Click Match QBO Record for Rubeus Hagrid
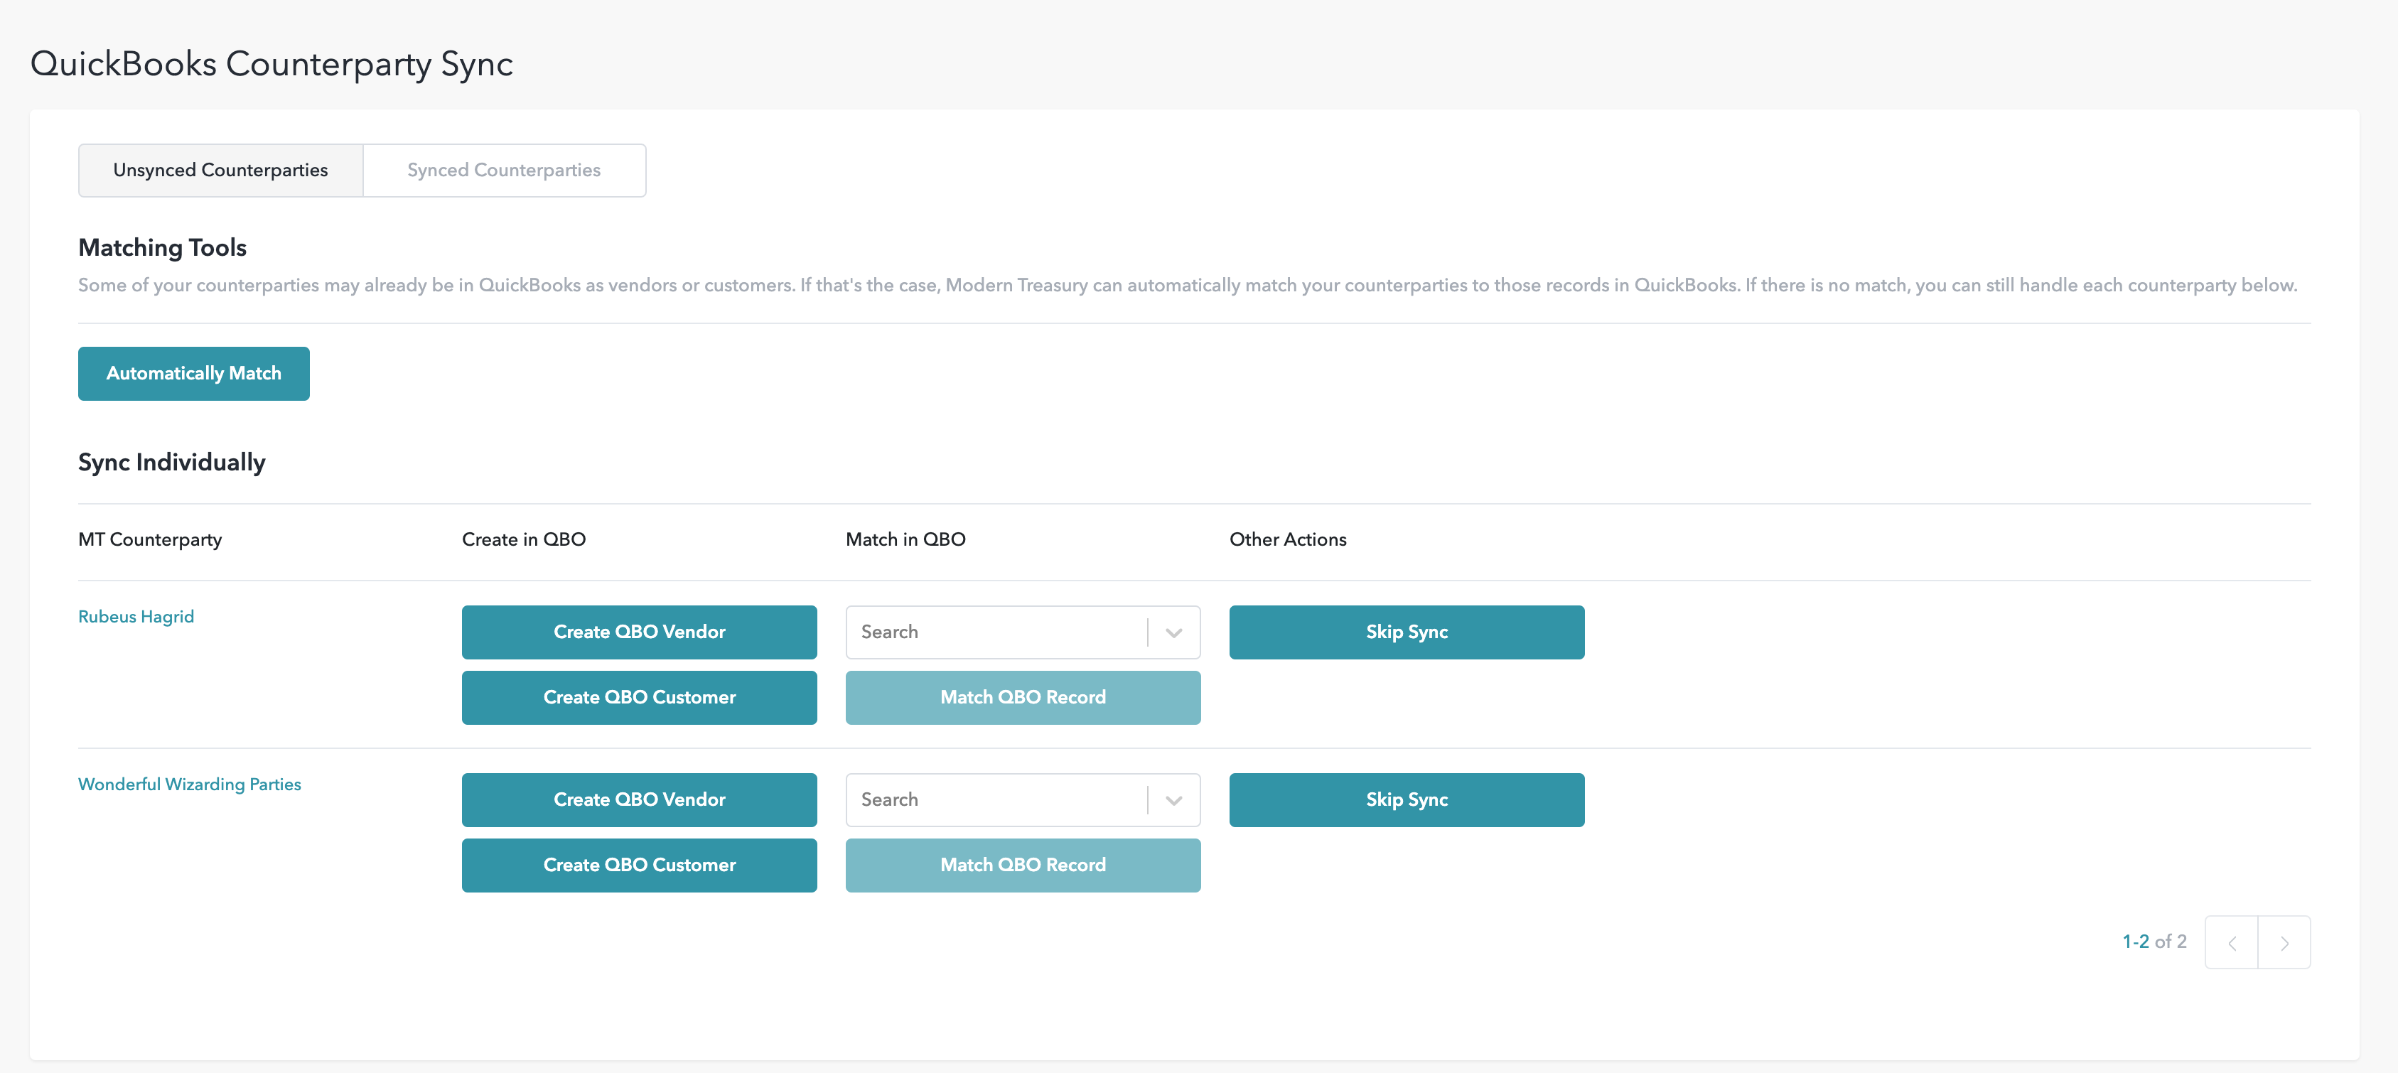Viewport: 2398px width, 1073px height. tap(1022, 698)
